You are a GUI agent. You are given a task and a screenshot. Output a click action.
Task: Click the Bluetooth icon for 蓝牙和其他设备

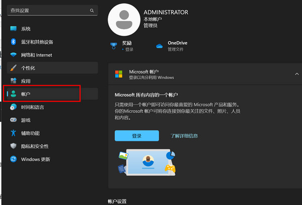(x=14, y=42)
